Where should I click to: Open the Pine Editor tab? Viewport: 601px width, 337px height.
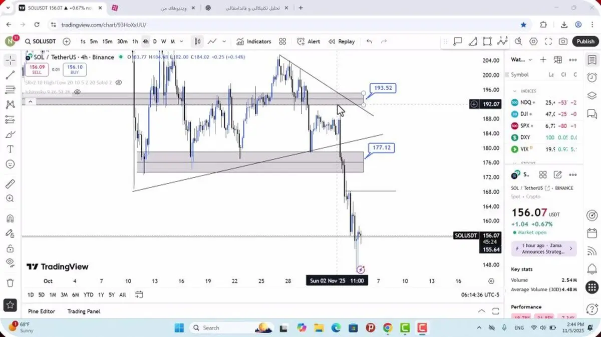[x=42, y=311]
